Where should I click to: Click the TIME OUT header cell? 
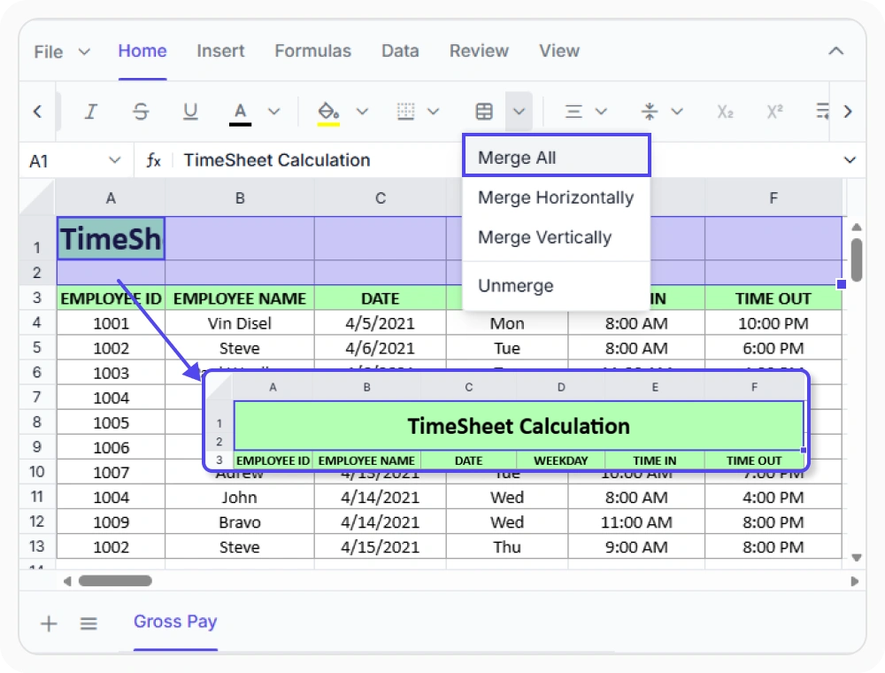pyautogui.click(x=773, y=298)
